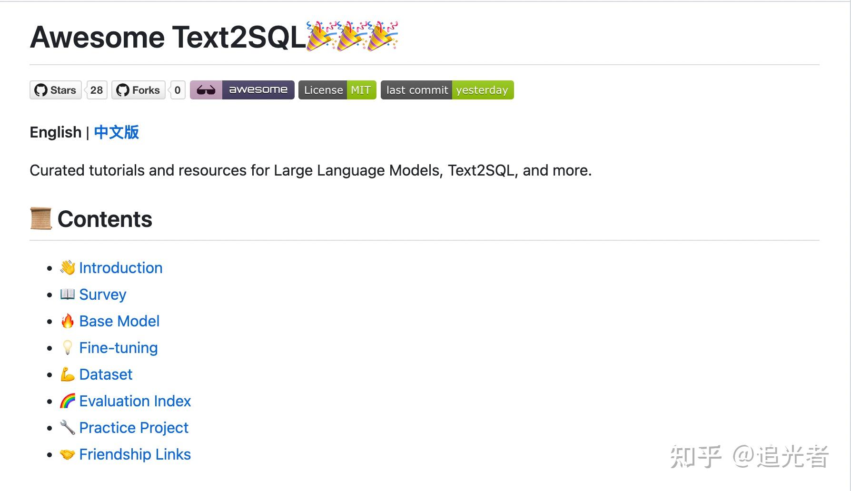Click the handshake emoji before Friendship Links
Viewport: 851px width, 491px height.
(x=67, y=454)
